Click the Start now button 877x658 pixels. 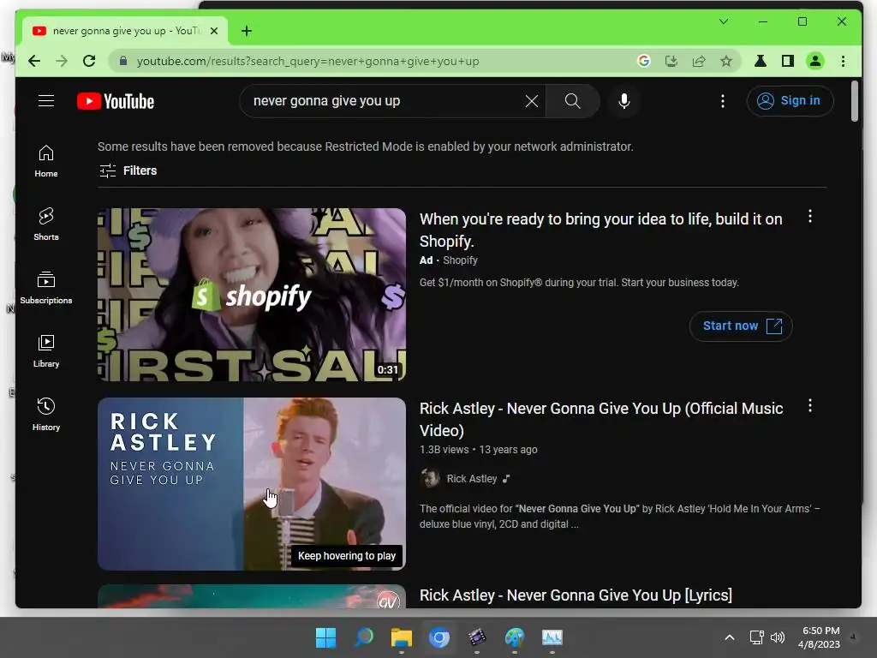tap(741, 326)
